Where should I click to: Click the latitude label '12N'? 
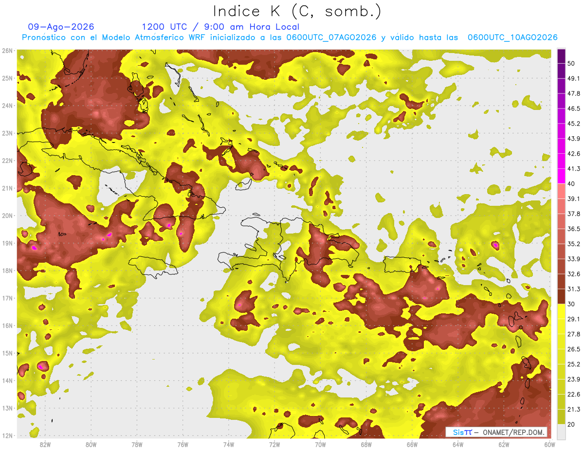click(7, 435)
